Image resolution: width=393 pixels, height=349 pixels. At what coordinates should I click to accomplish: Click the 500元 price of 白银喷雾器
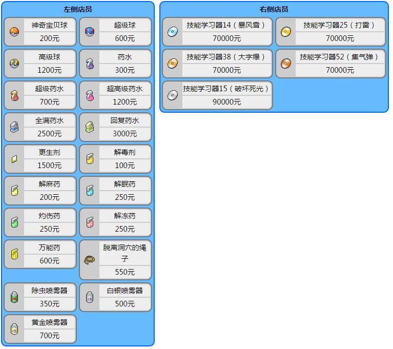click(125, 303)
